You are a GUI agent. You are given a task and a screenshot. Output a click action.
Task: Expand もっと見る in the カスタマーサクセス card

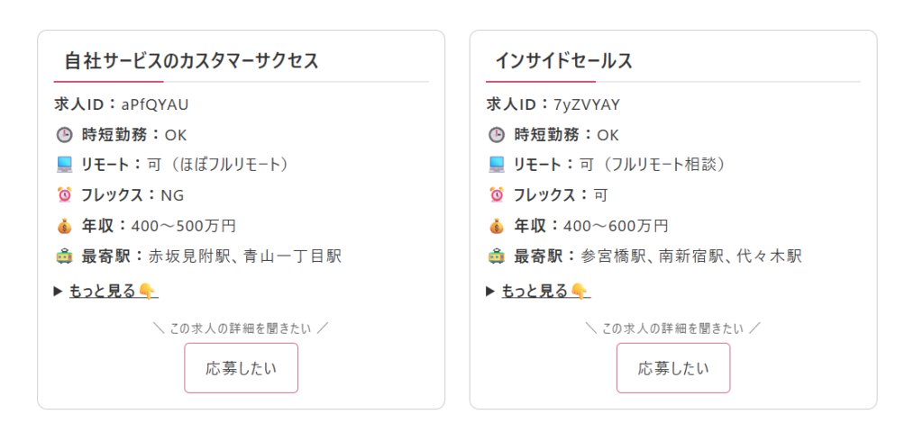click(102, 291)
